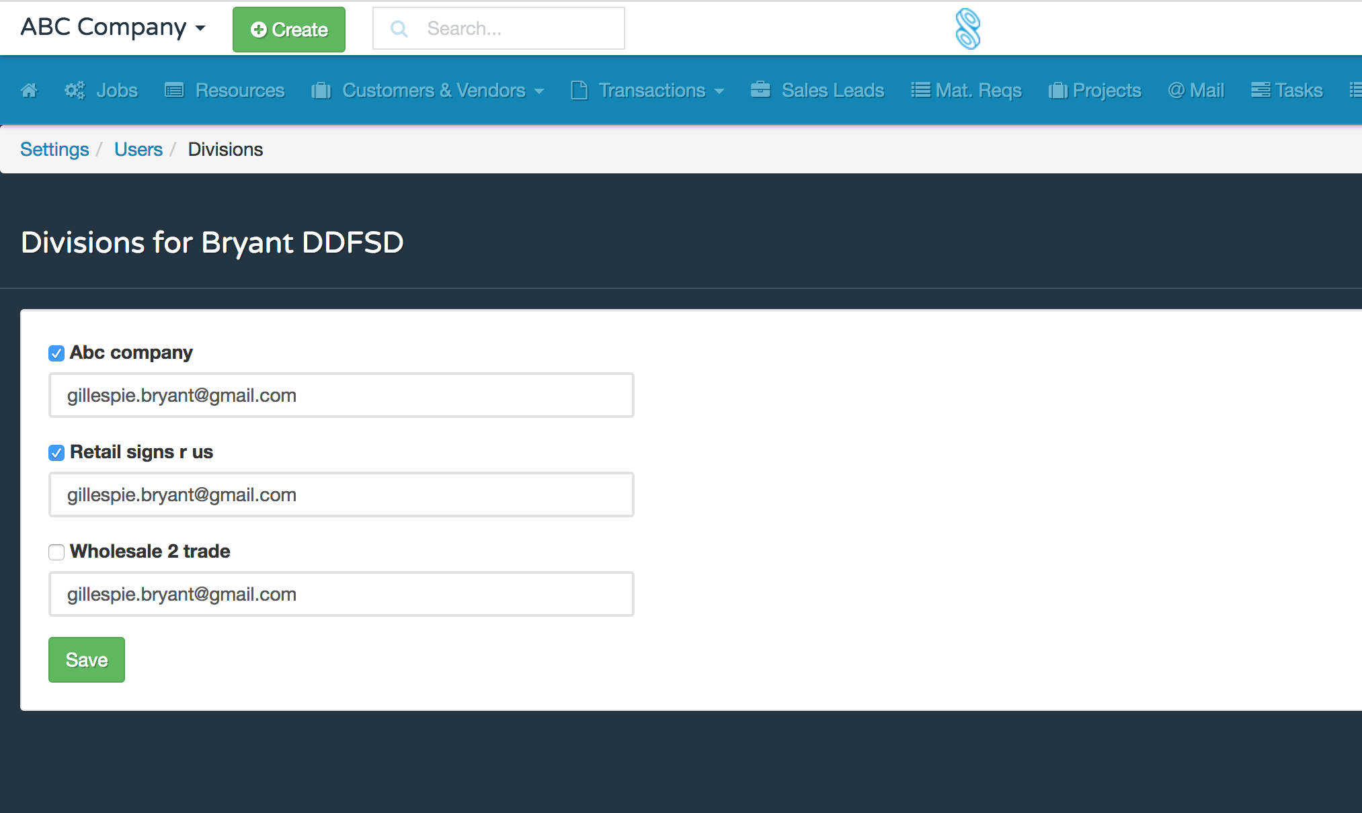Click the Tasks list icon
The height and width of the screenshot is (813, 1362).
click(x=1260, y=90)
